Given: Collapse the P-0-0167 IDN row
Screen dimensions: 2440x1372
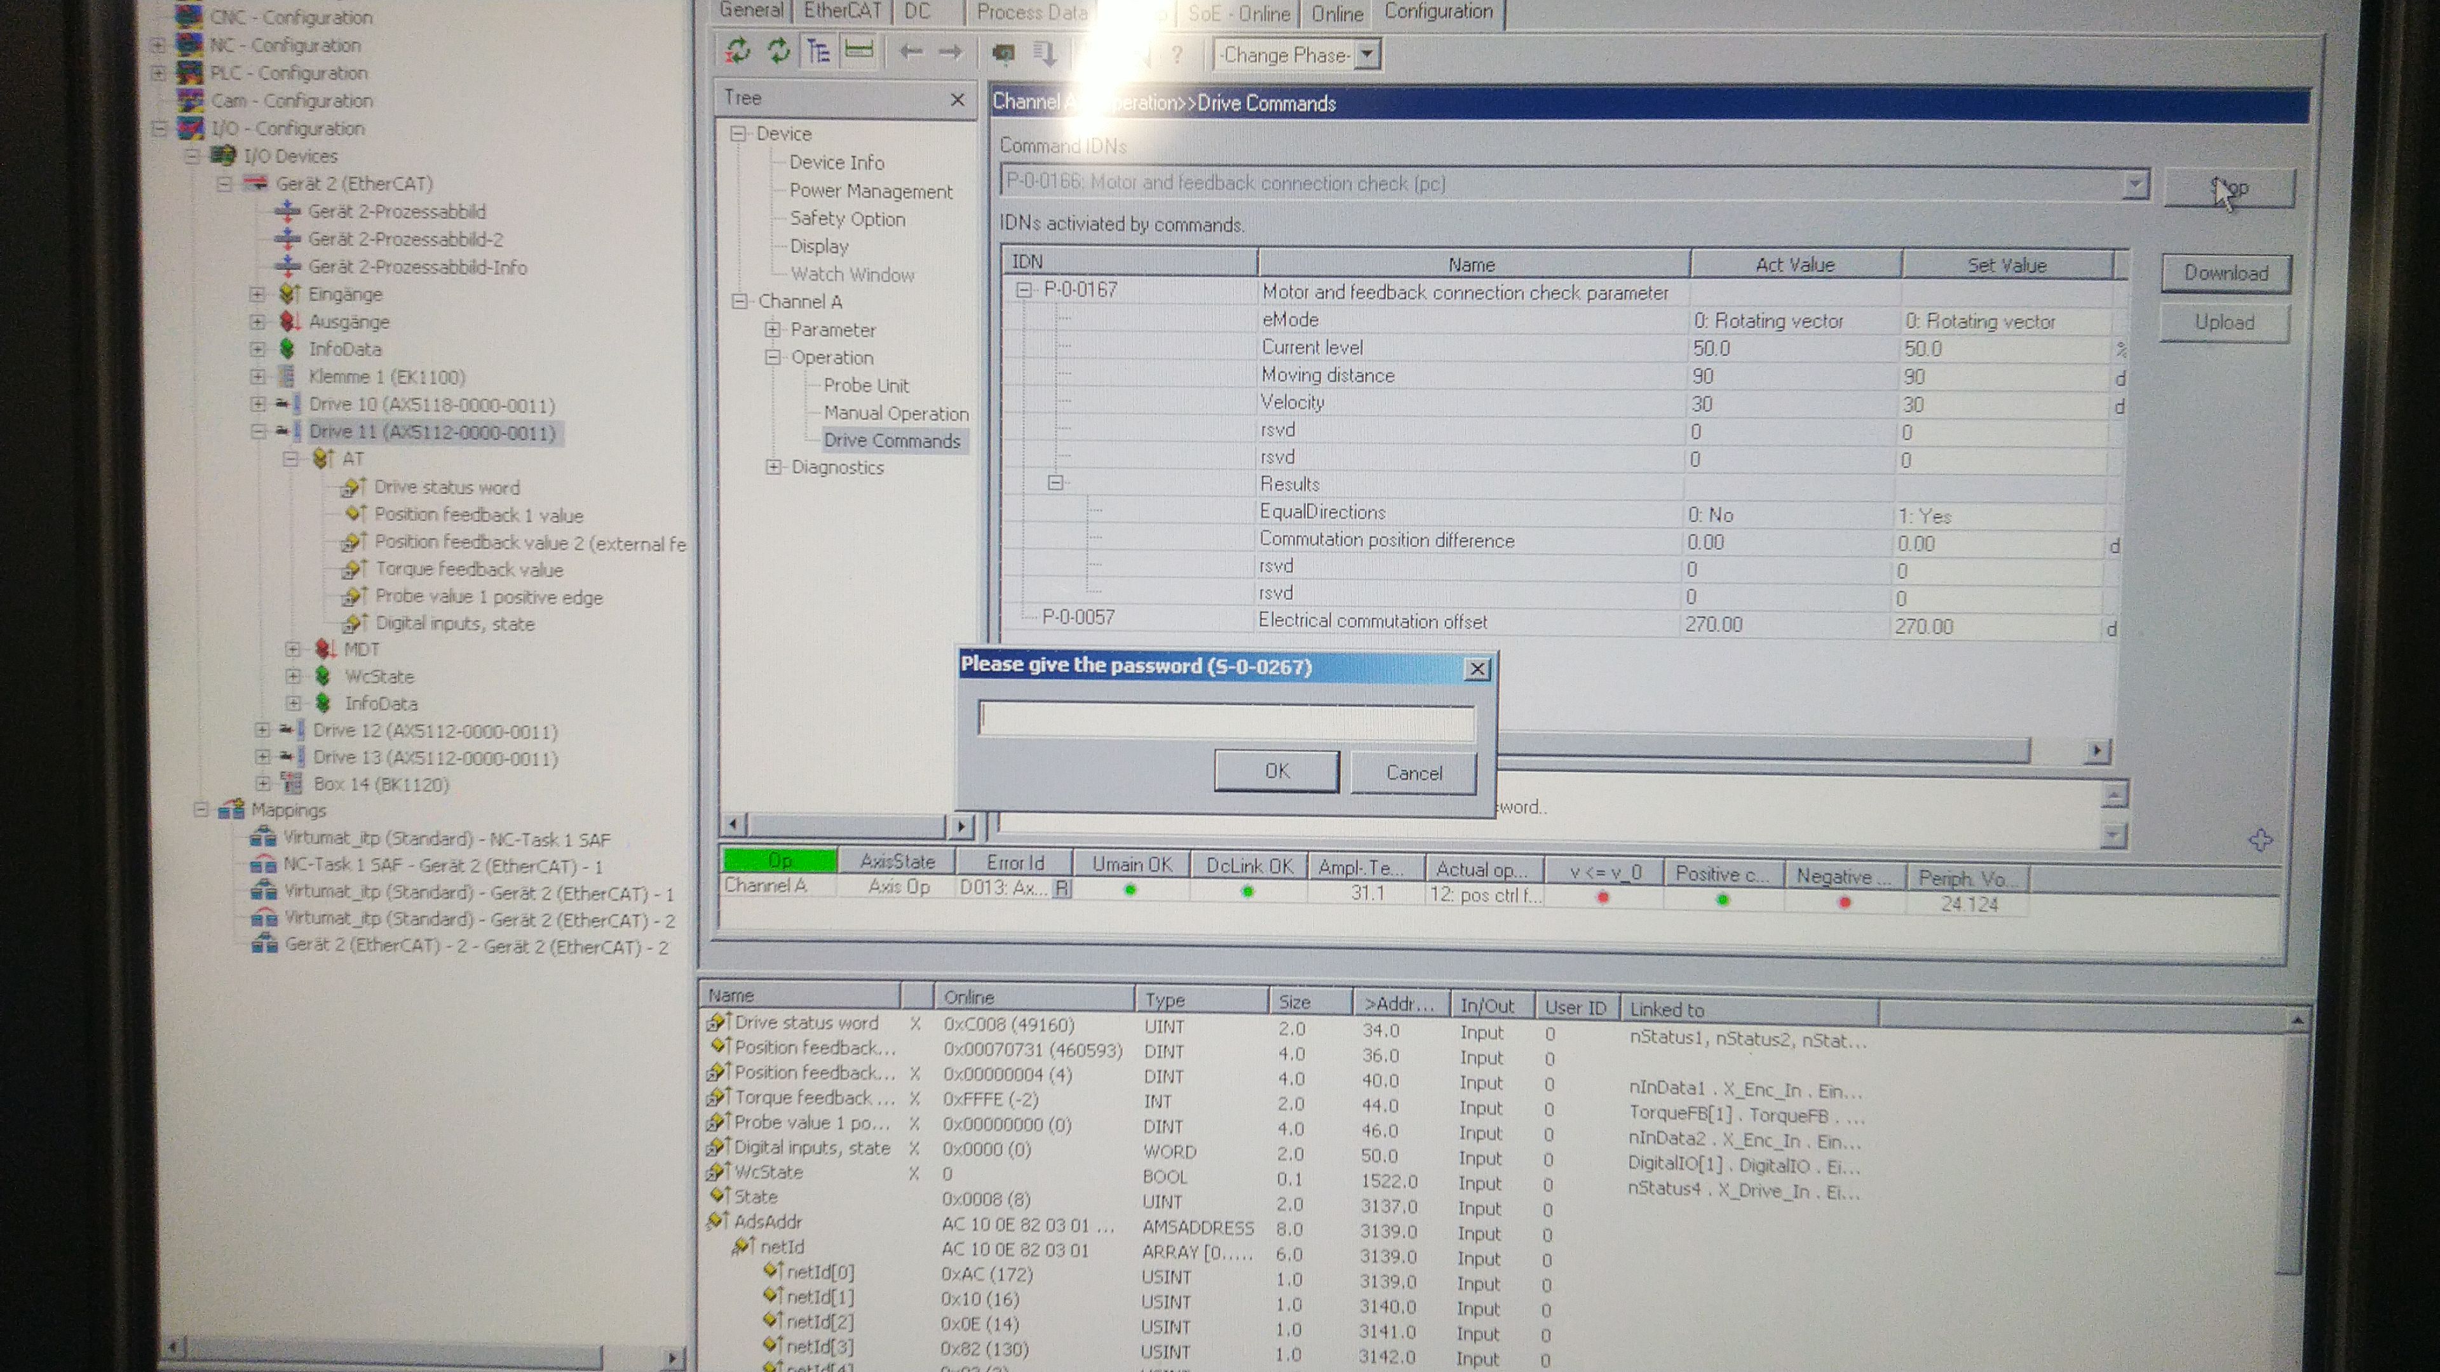Looking at the screenshot, I should click(x=1024, y=290).
